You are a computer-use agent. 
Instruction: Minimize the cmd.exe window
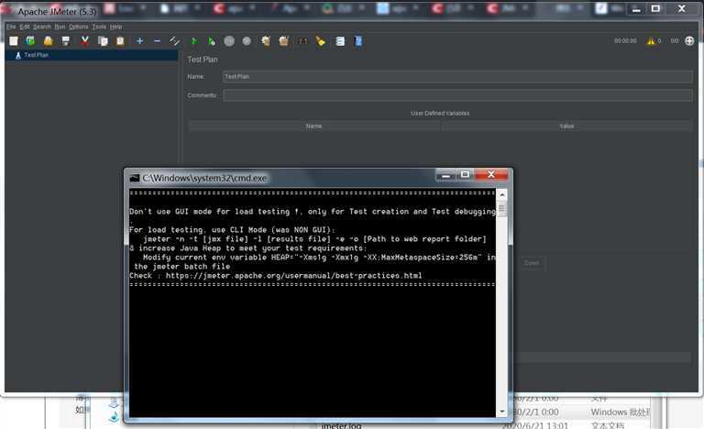(445, 175)
